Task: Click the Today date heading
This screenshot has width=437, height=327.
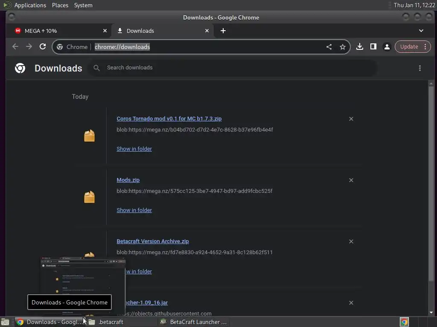Action: point(80,97)
